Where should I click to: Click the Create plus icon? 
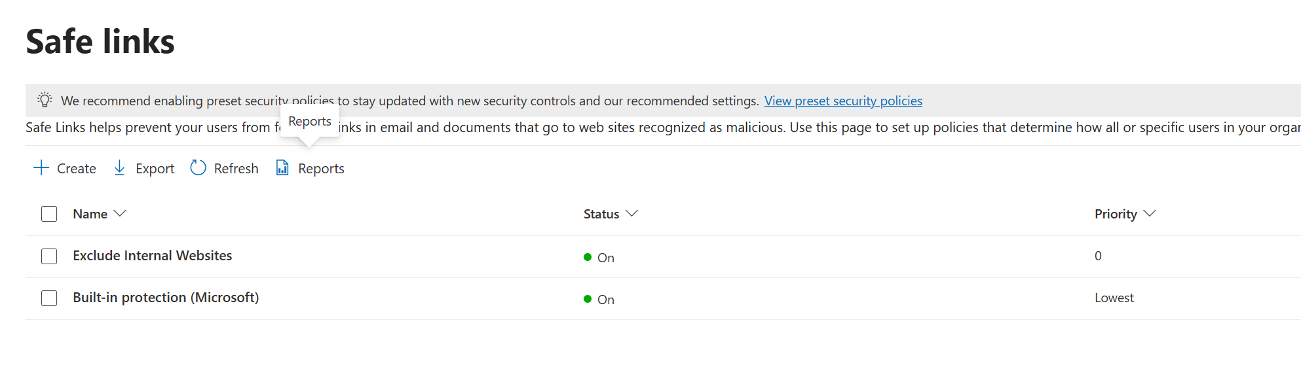40,168
